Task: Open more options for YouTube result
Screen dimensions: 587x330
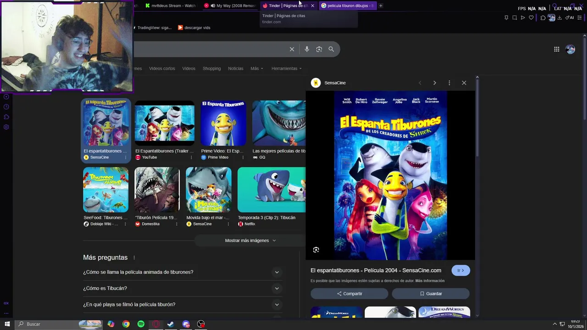Action: (191, 157)
